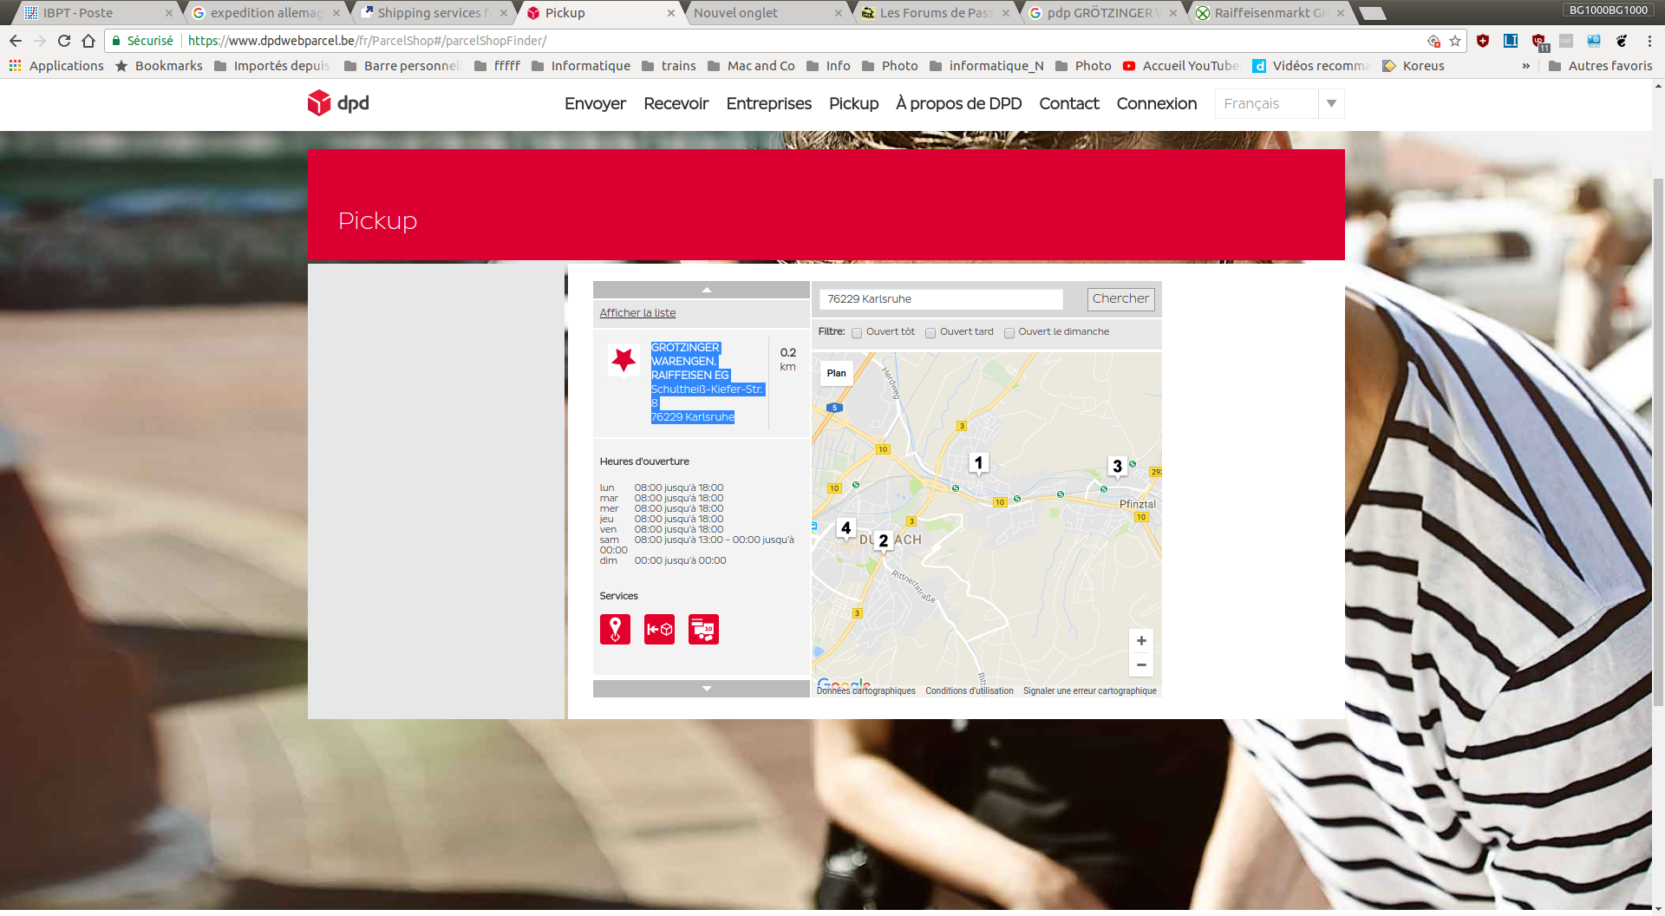Open the Bookmarks star shortcut
Screen dimensions: 1665x916
click(x=160, y=66)
